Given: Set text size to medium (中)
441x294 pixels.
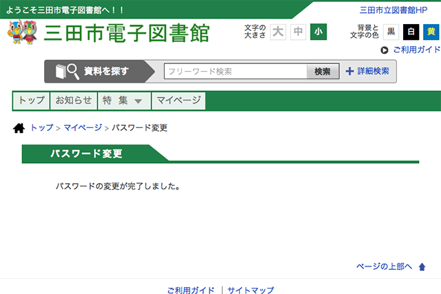Looking at the screenshot, I should [x=298, y=32].
